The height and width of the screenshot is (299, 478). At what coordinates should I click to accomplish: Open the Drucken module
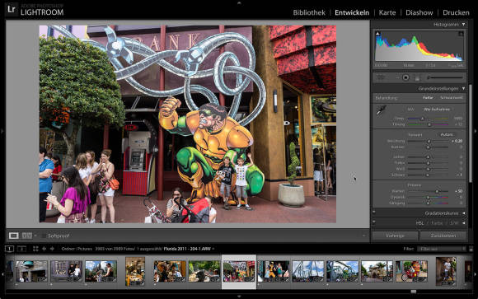456,13
